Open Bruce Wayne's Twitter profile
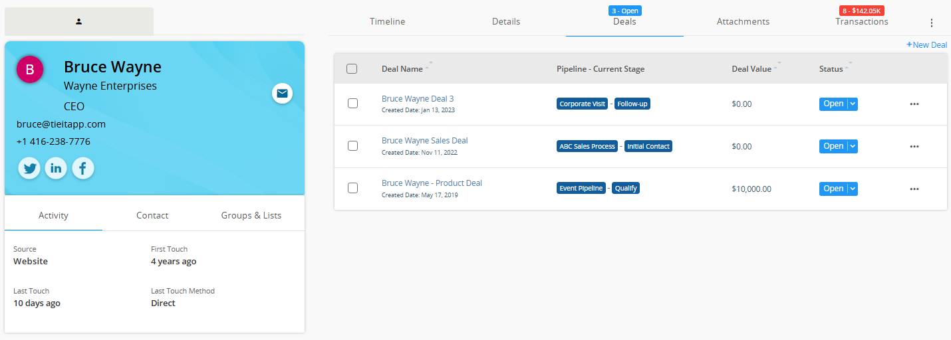951x340 pixels. point(30,169)
